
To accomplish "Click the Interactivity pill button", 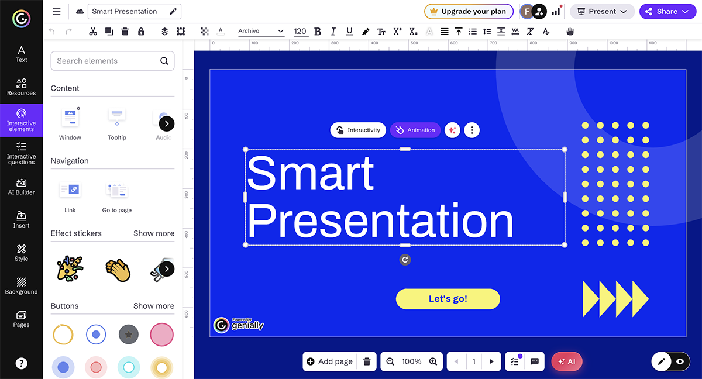I will (358, 130).
